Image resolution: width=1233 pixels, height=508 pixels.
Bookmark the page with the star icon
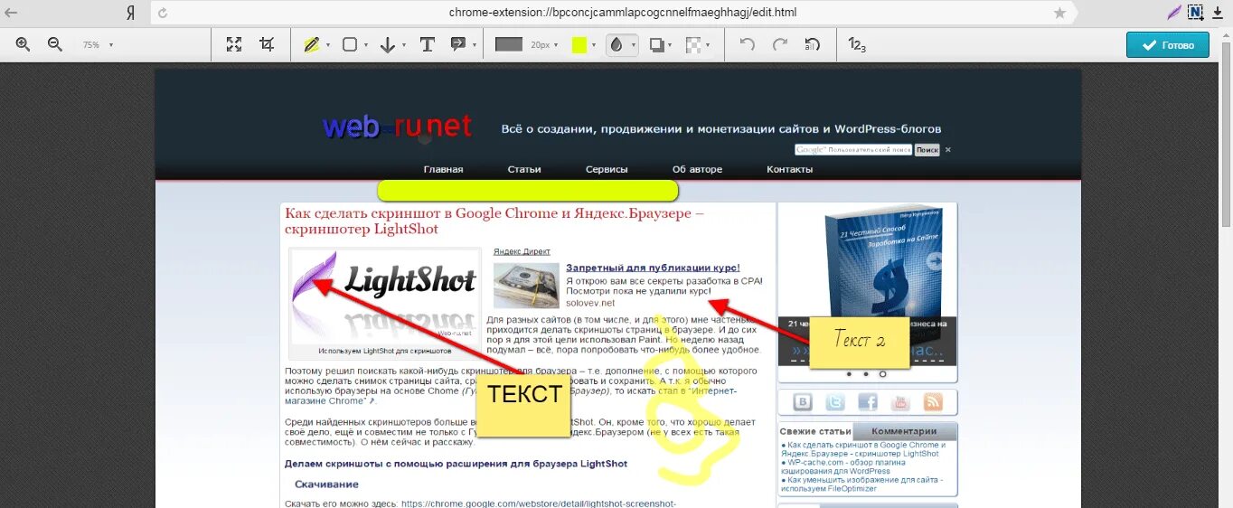(1059, 13)
